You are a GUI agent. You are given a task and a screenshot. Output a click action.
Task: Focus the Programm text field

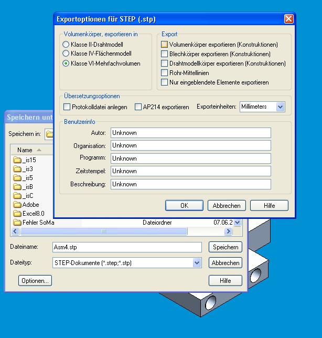pyautogui.click(x=190, y=159)
